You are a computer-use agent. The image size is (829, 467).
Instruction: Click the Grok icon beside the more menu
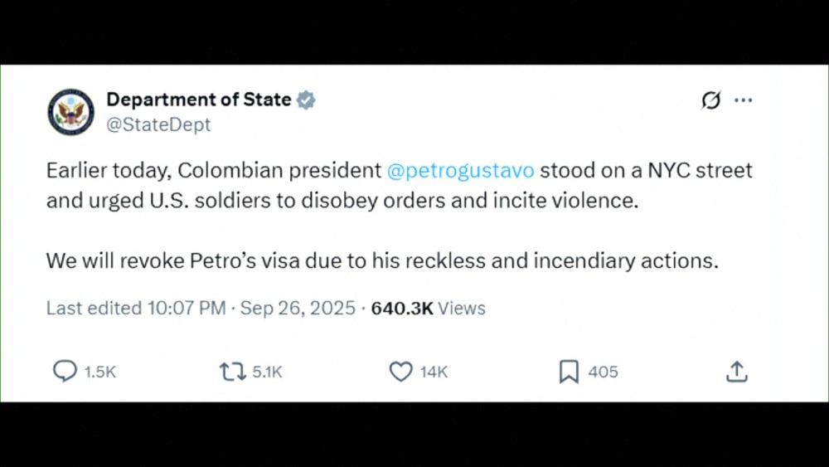[x=710, y=101]
